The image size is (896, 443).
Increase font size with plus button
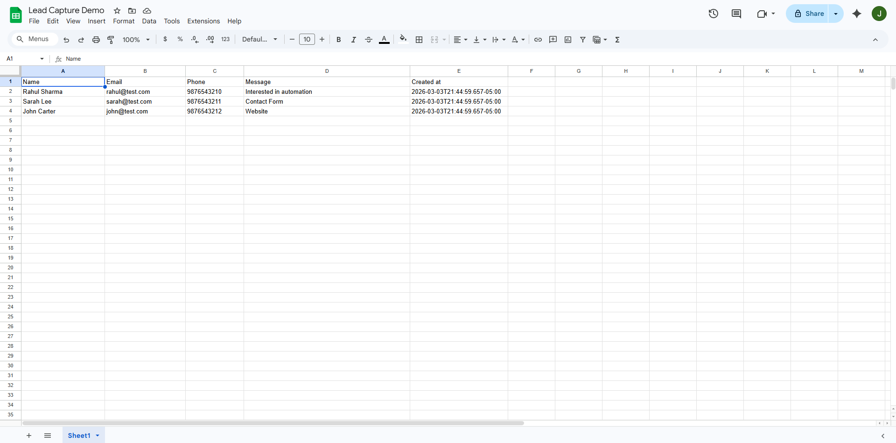tap(322, 40)
